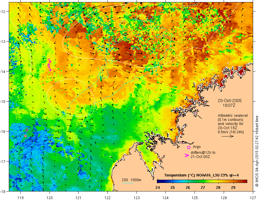
Task: Click colorbar tick label 24
Action: click(158, 188)
